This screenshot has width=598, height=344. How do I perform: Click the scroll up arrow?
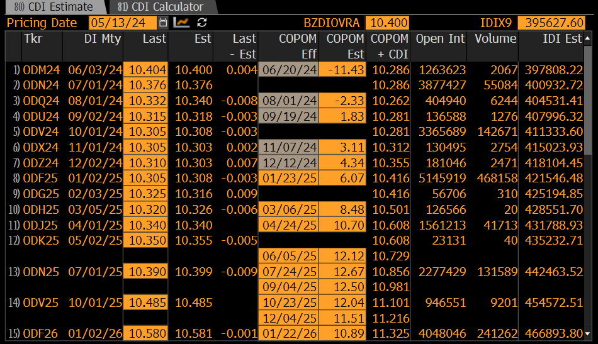pos(587,38)
